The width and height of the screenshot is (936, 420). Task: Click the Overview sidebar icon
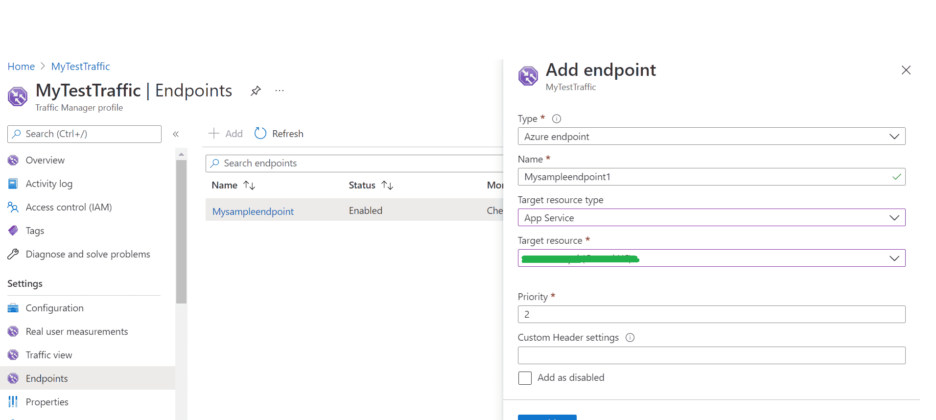(13, 160)
